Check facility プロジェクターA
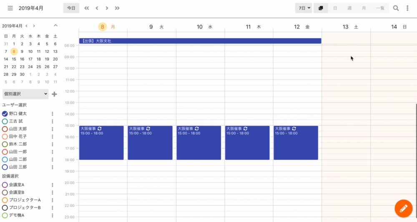The image size is (417, 222). click(x=5, y=200)
